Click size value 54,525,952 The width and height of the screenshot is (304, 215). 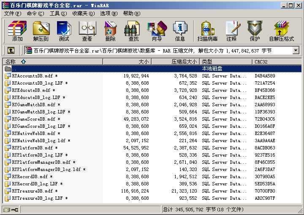136,148
